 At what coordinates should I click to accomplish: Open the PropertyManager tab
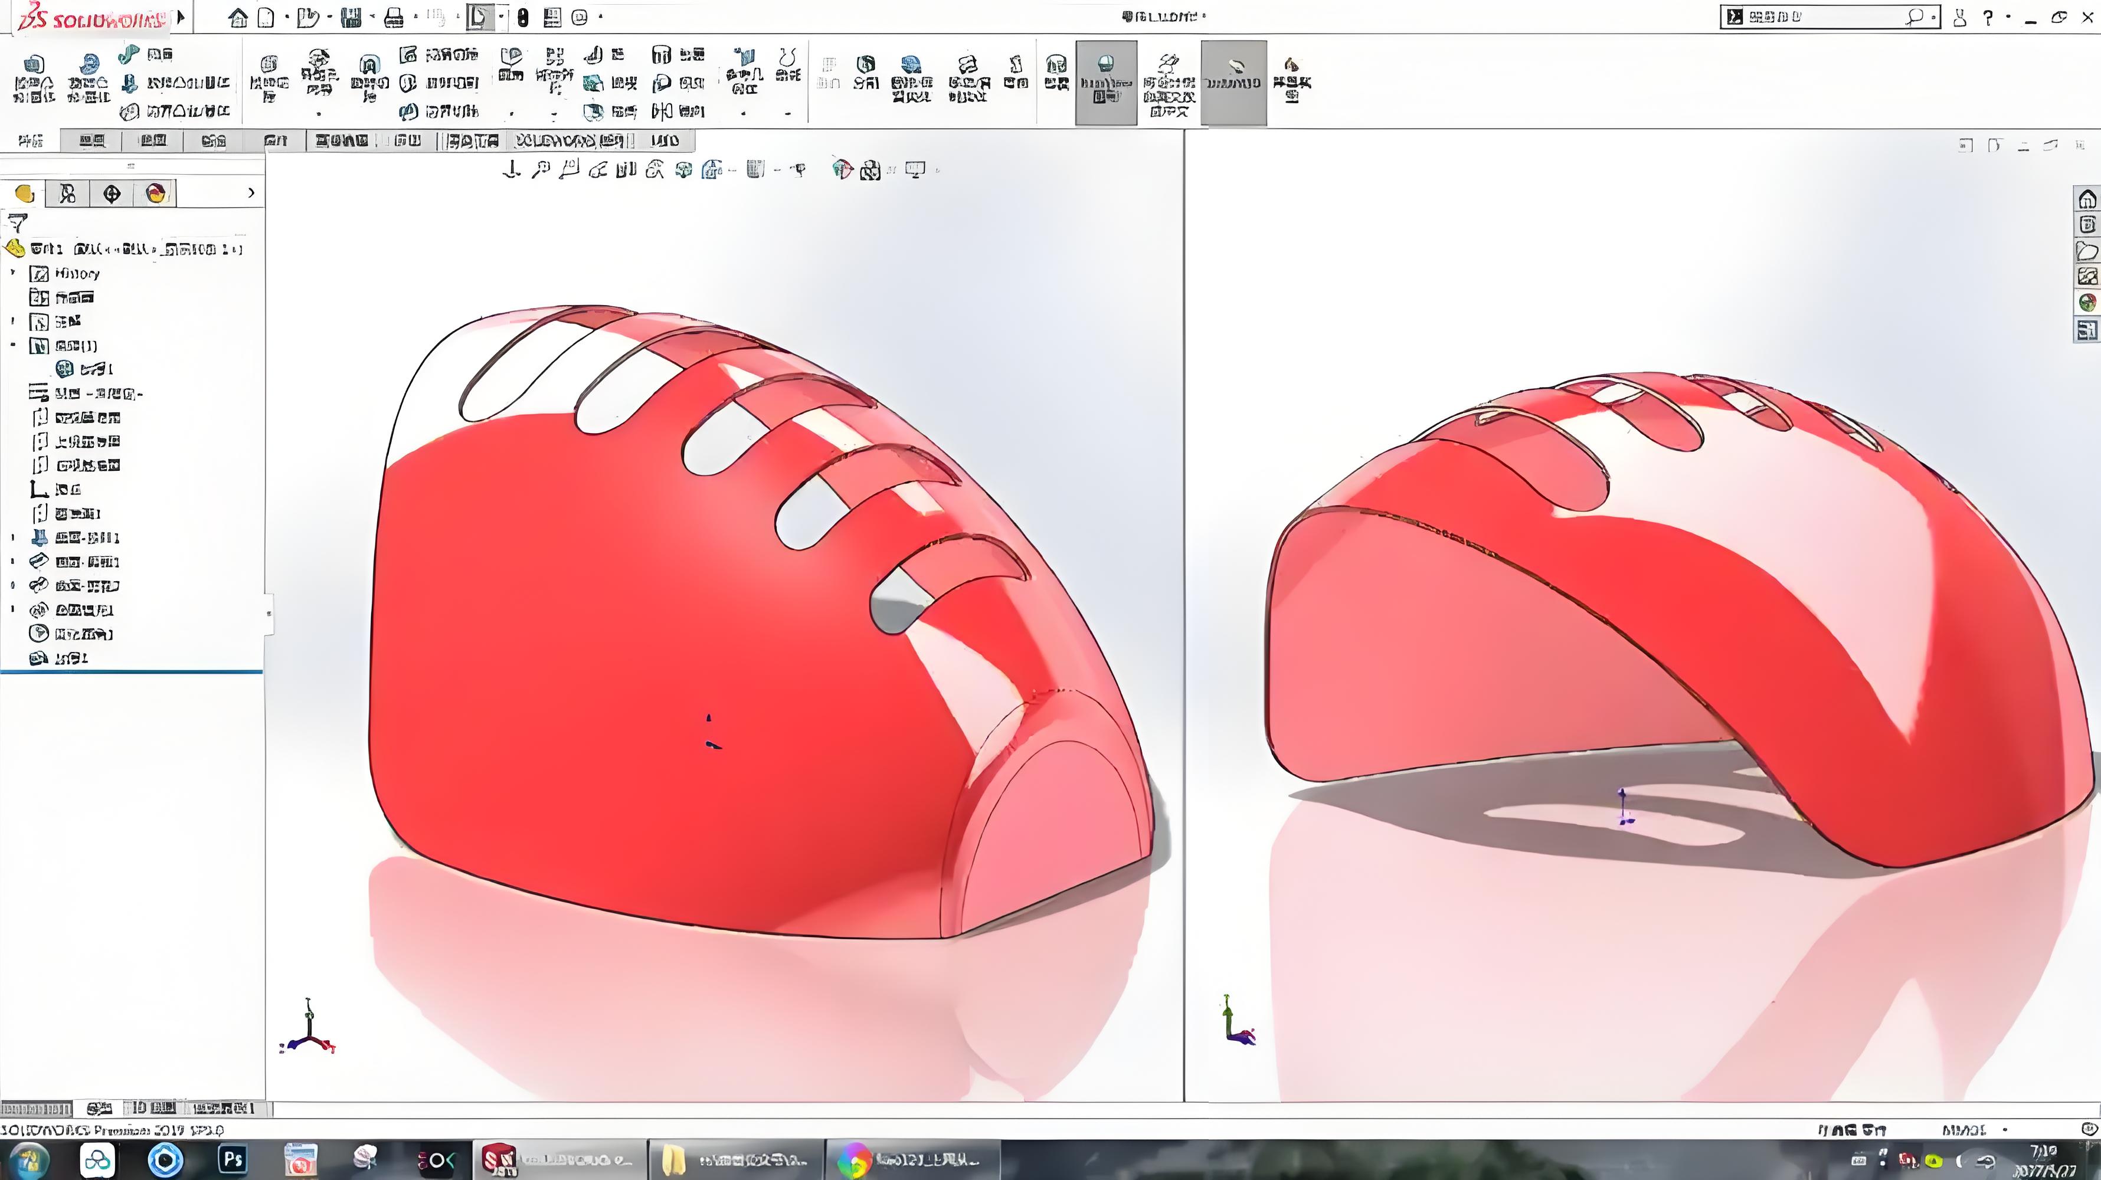click(x=67, y=194)
